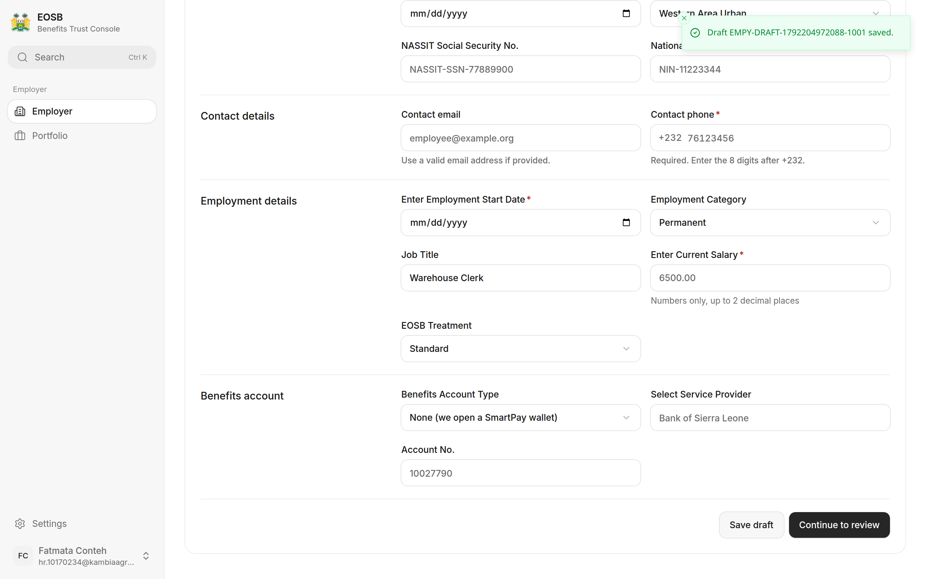Click the Contact phone field
Viewport: 926px width, 579px height.
coord(770,138)
